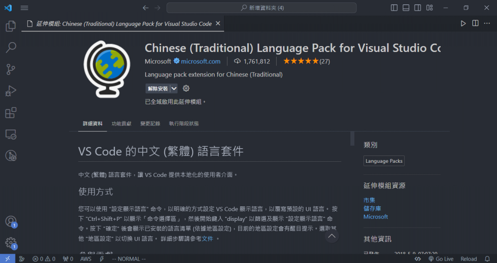Open the Remote Explorer view

pos(11,134)
